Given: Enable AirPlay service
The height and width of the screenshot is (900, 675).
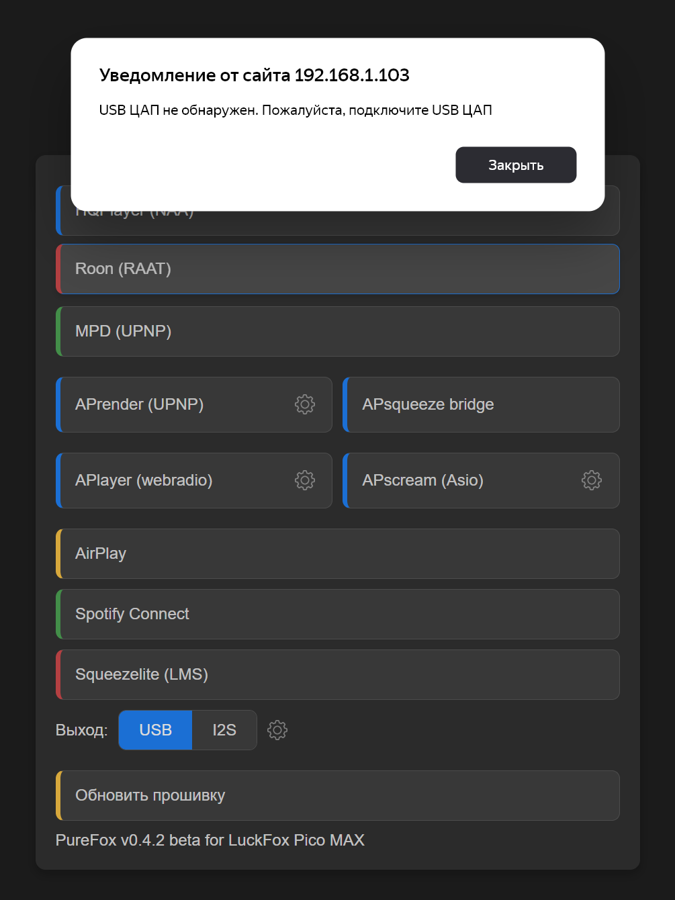Looking at the screenshot, I should tap(337, 553).
